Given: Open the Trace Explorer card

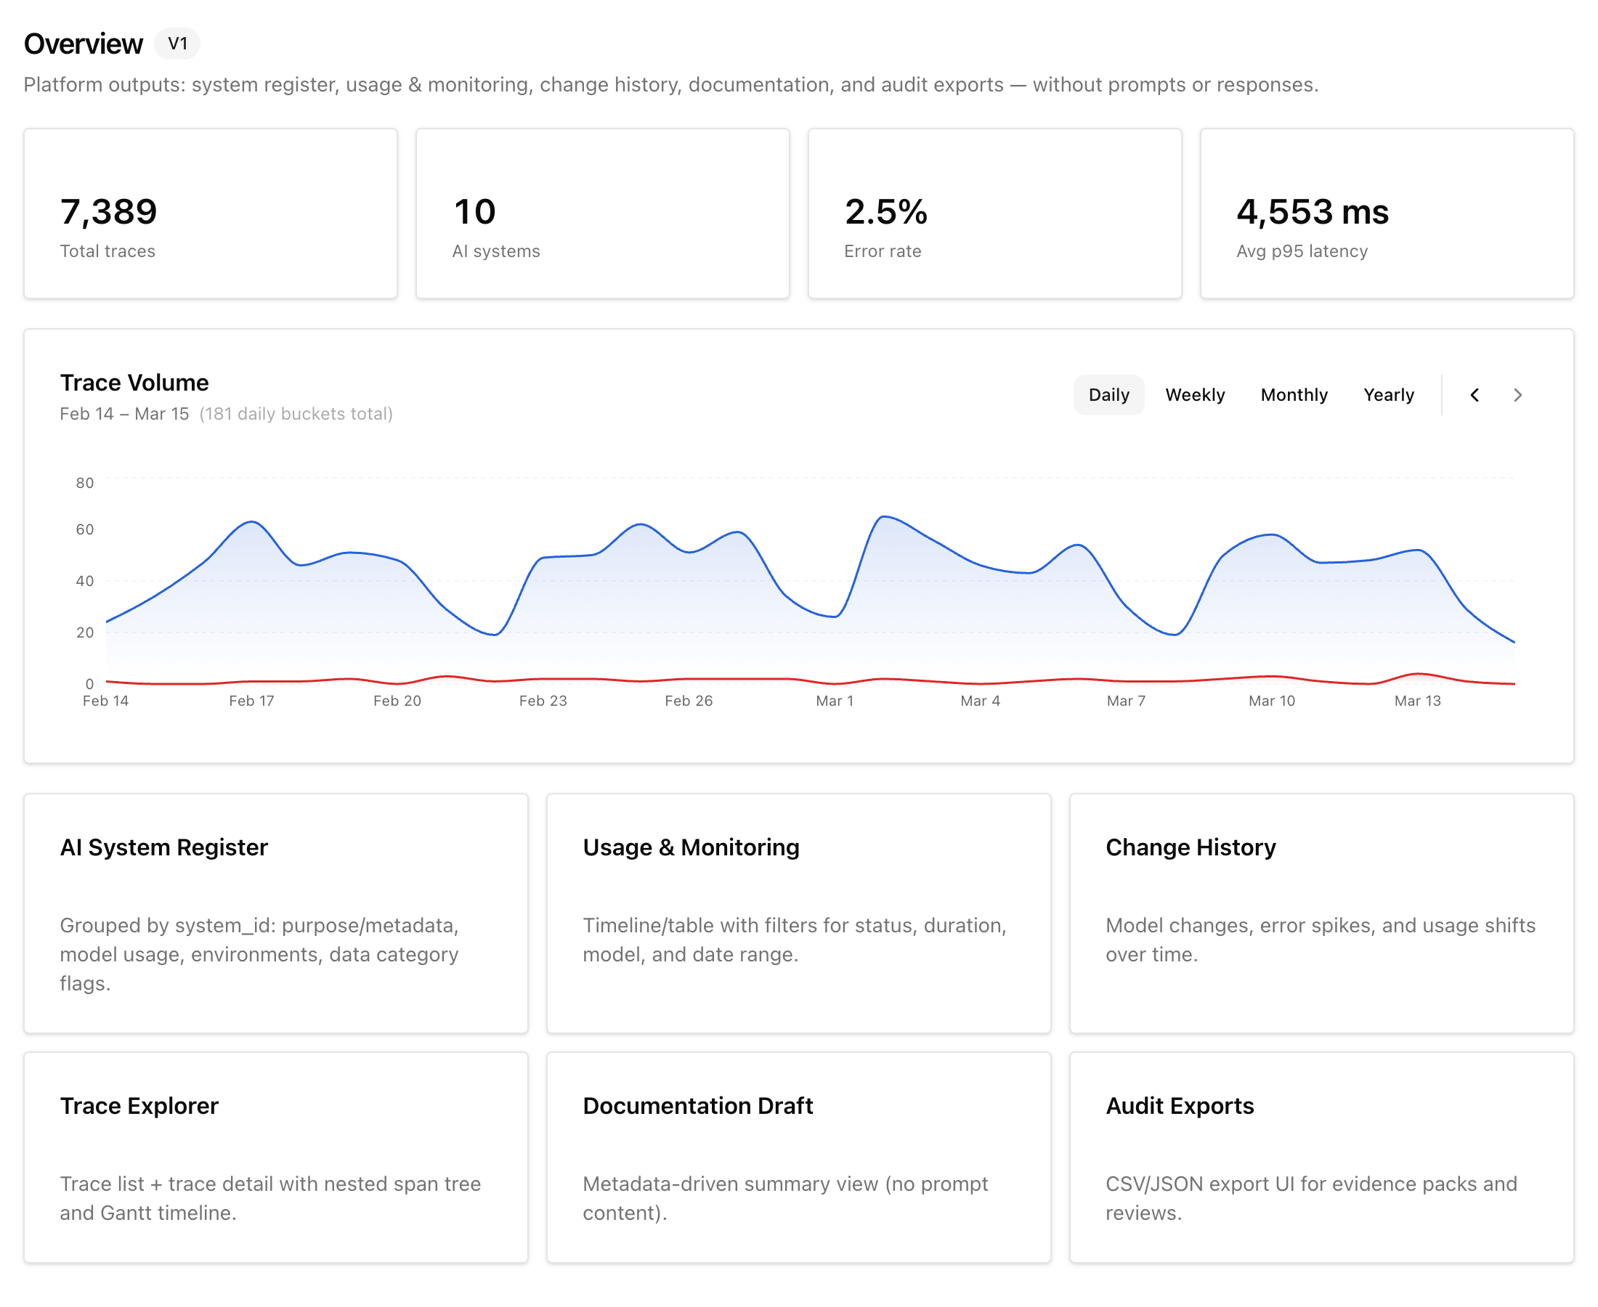Looking at the screenshot, I should [275, 1157].
